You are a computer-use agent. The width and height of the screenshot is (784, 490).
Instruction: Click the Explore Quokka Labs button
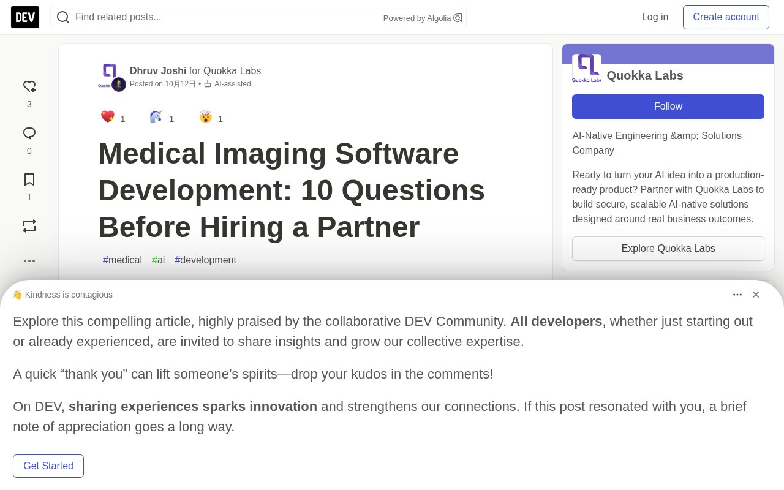tap(668, 249)
